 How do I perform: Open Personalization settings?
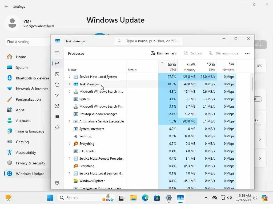28,99
